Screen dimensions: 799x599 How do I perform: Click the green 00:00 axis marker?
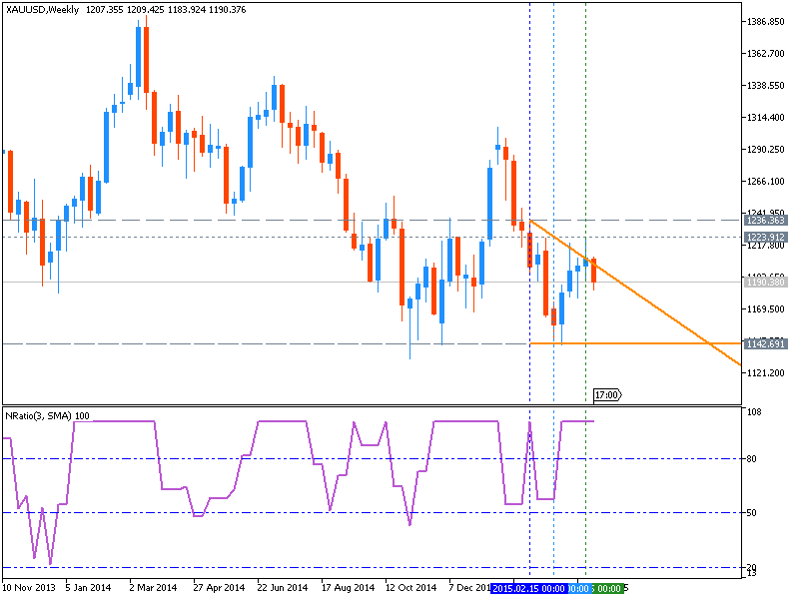(607, 587)
